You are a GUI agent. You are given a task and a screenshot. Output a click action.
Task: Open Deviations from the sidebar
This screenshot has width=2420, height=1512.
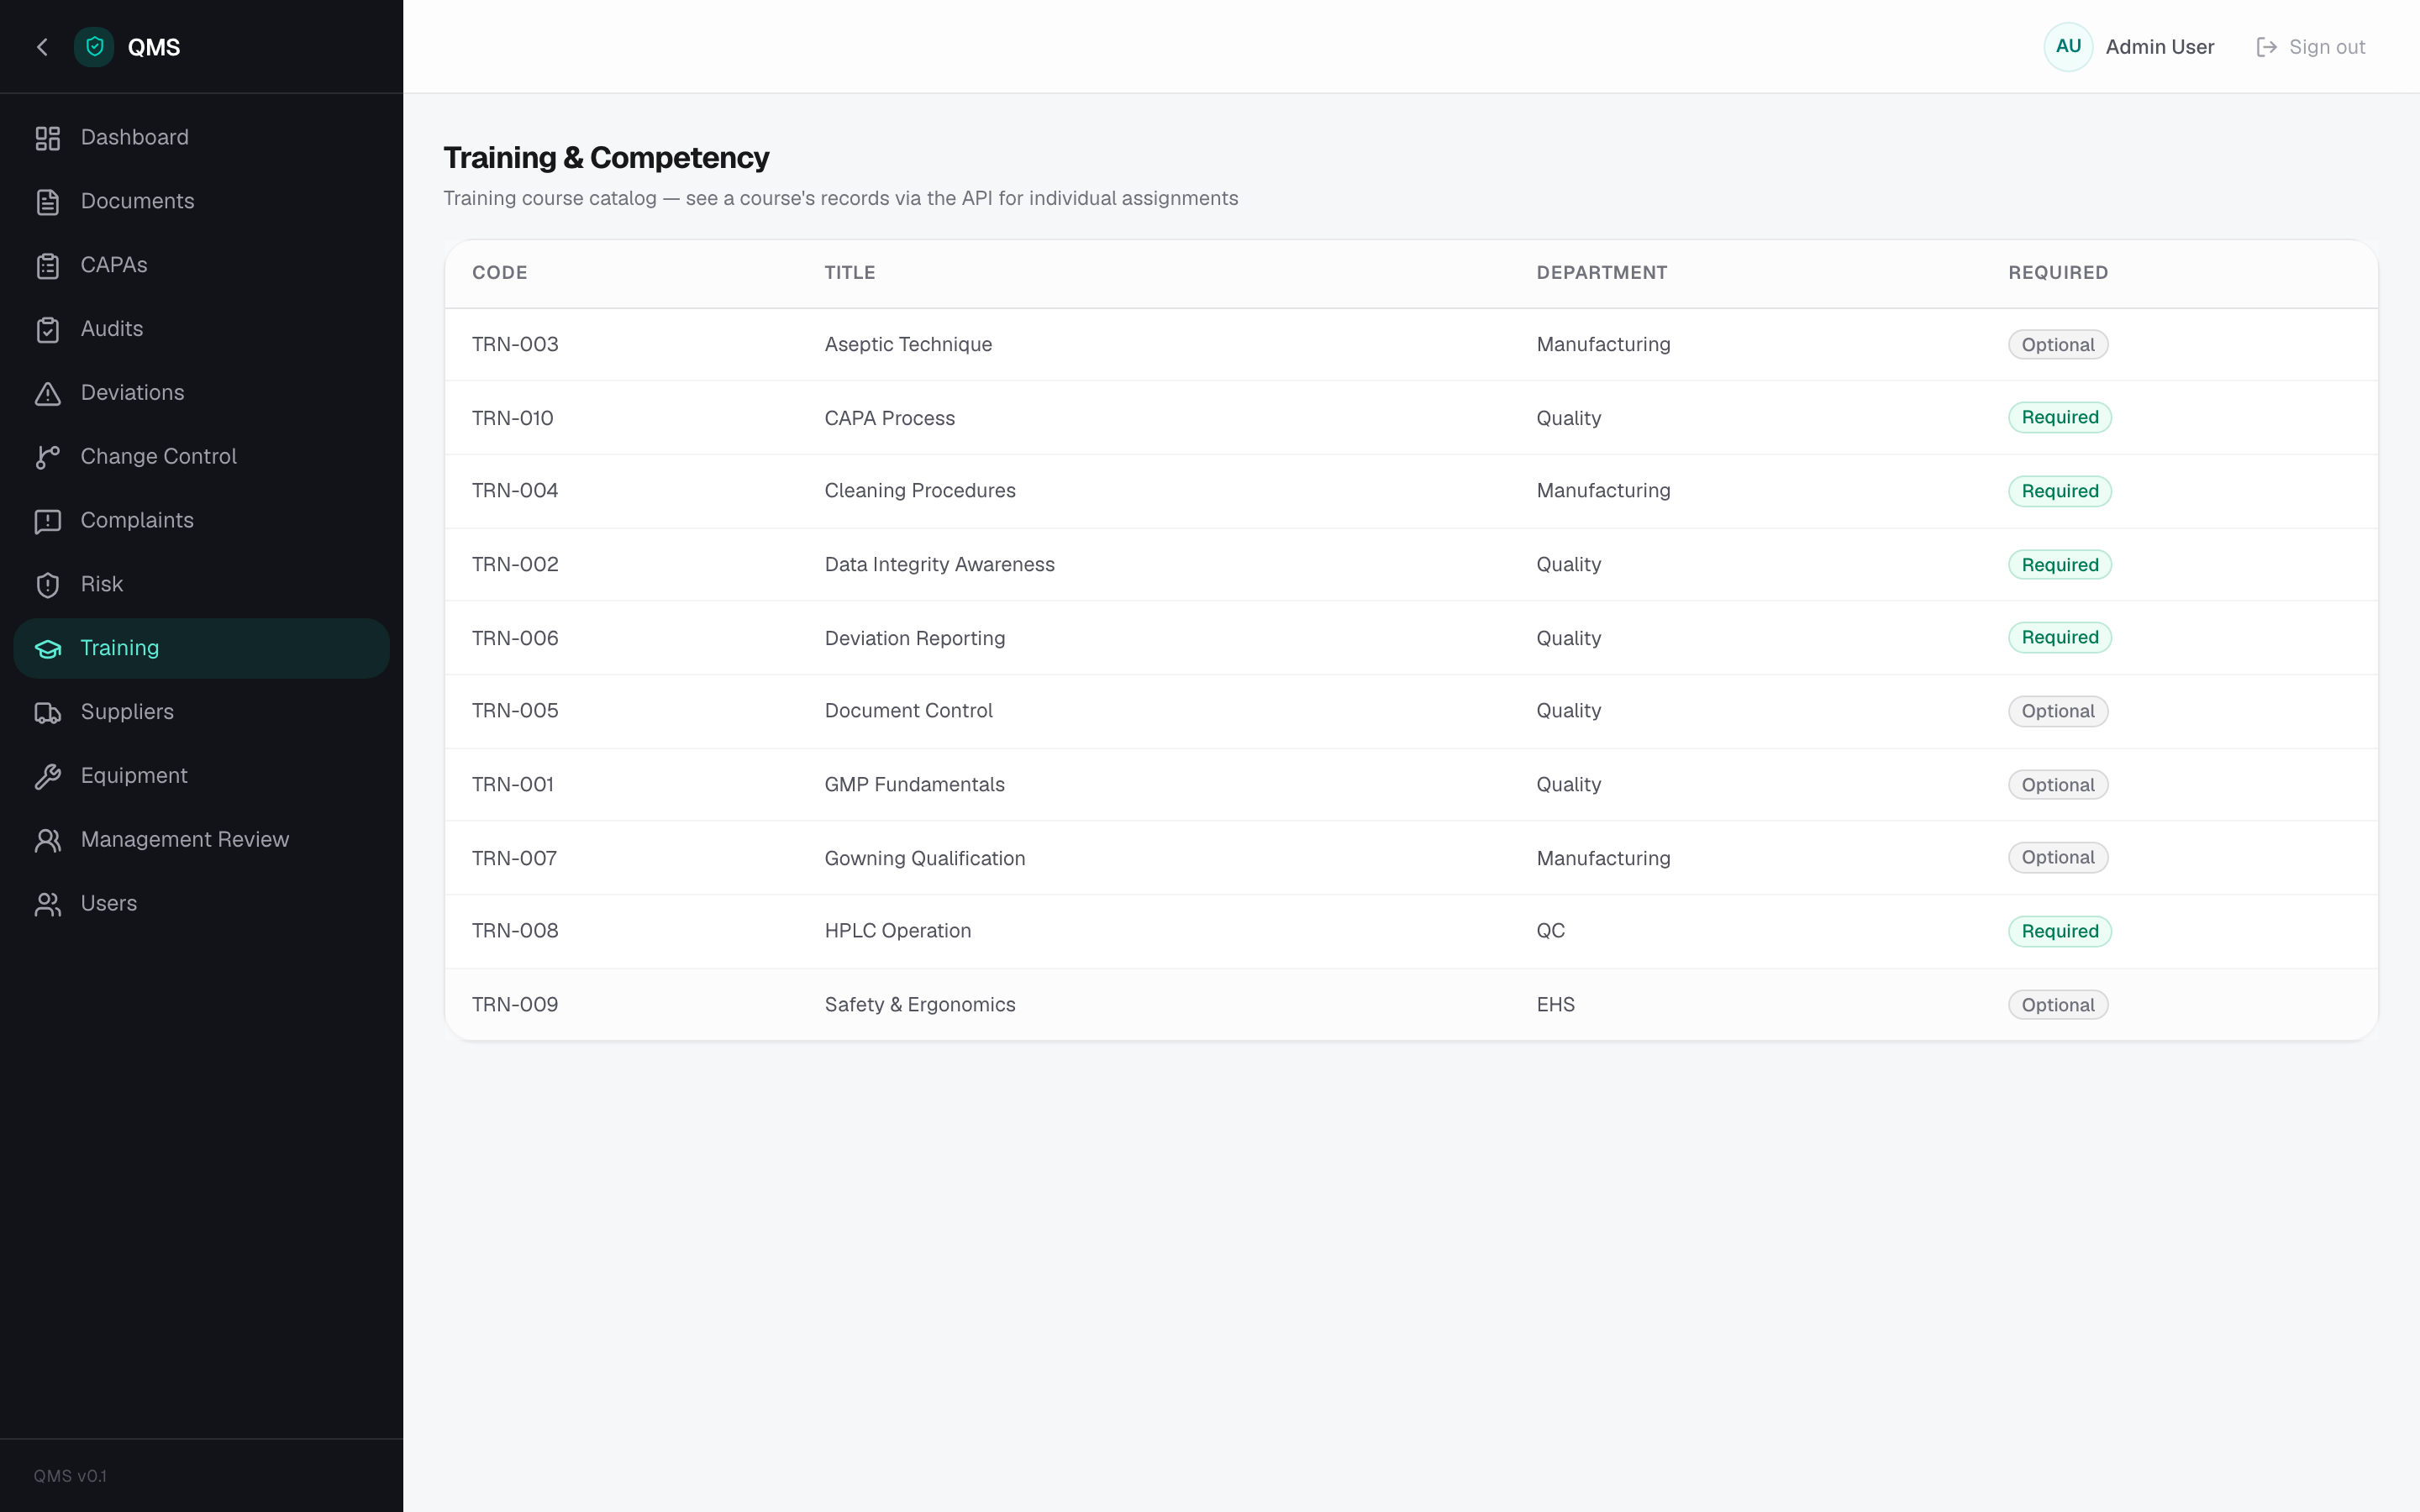click(x=201, y=394)
